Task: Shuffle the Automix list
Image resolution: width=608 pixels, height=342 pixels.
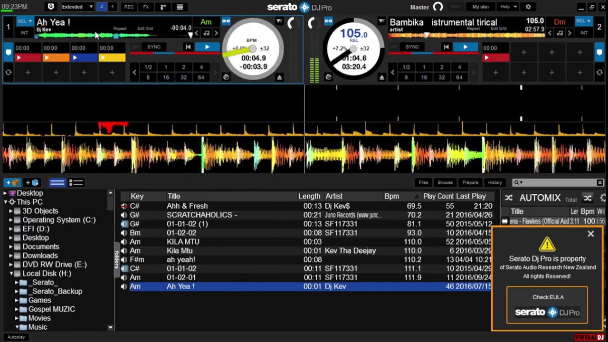Action: click(x=509, y=198)
